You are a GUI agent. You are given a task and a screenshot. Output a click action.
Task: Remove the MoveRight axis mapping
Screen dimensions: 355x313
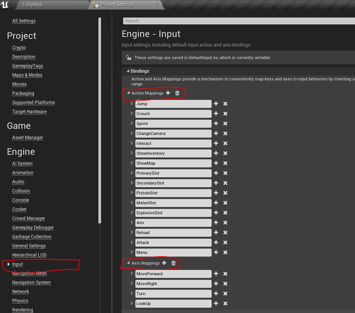[x=225, y=284]
